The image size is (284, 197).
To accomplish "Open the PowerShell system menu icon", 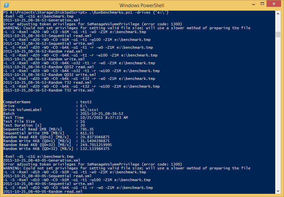I will click(6, 5).
